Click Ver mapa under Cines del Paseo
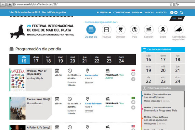Image resolution: width=195 pixels, height=130 pixels. [x=89, y=111]
